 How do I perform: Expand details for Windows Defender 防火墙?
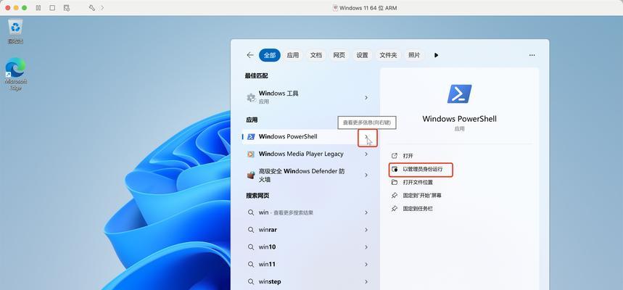366,175
